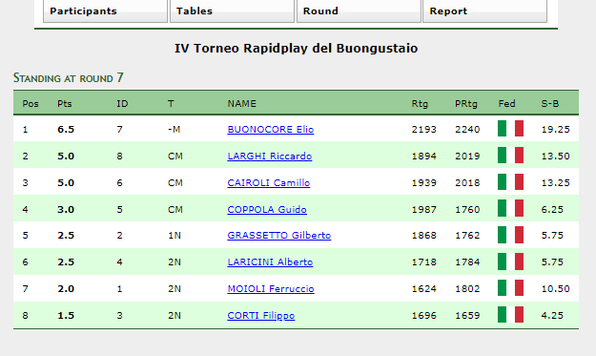Viewport: 596px width, 356px height.
Task: Go to the Report tab
Action: tap(485, 11)
